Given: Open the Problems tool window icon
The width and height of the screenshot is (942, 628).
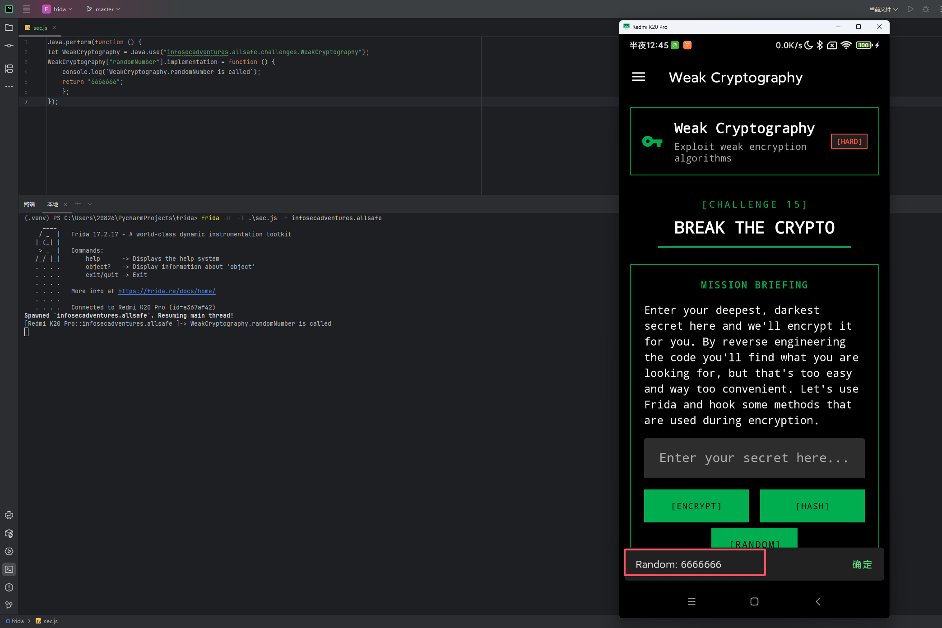Looking at the screenshot, I should 9,587.
